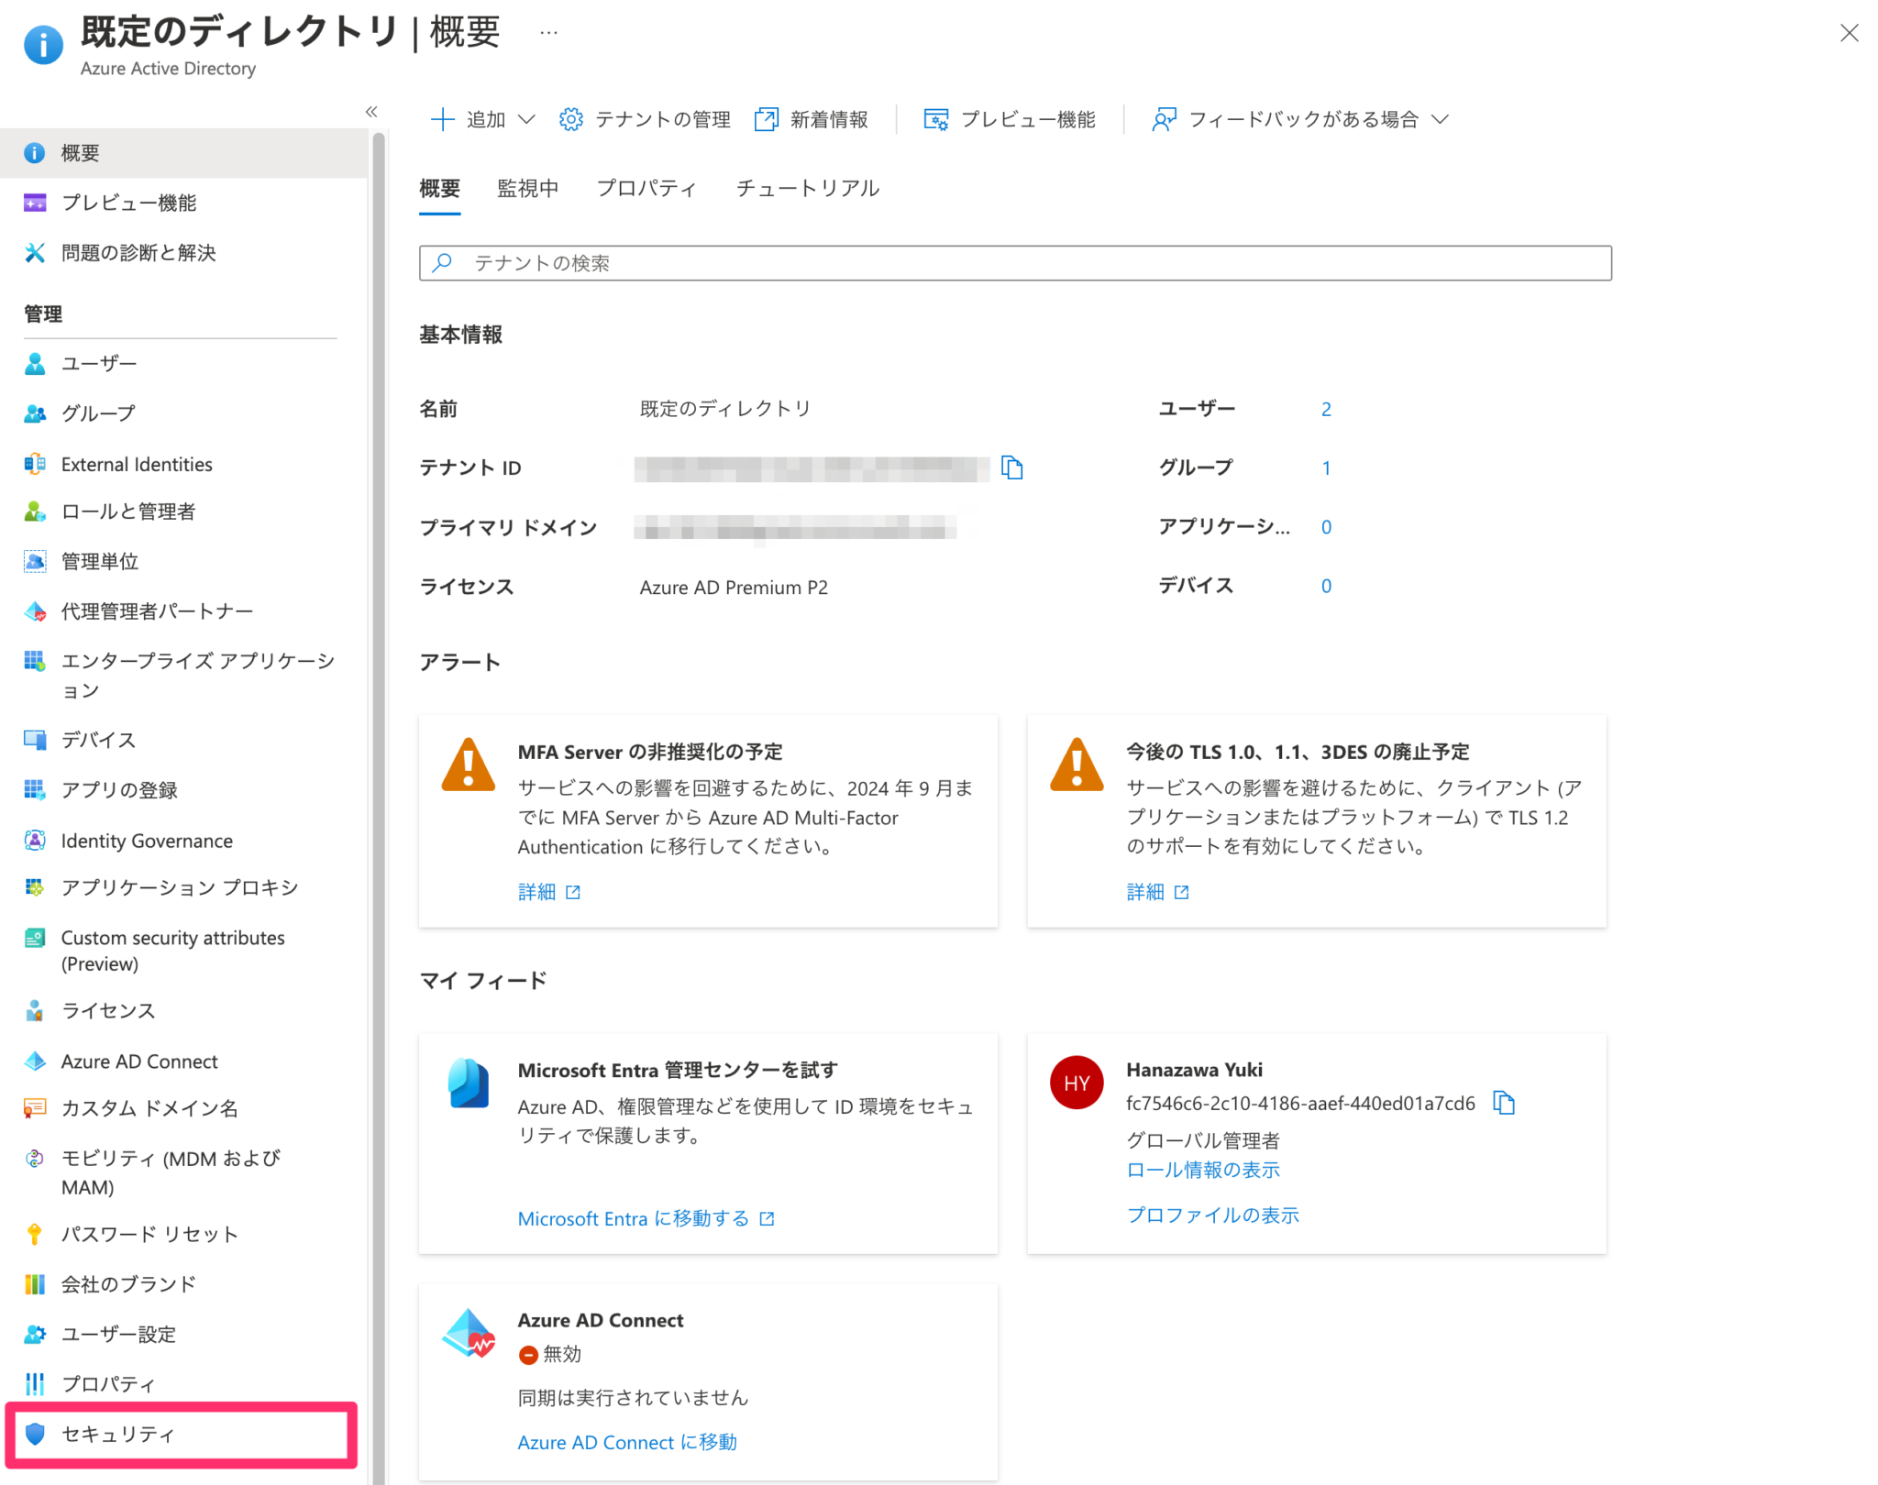Open the デバイス section

97,739
